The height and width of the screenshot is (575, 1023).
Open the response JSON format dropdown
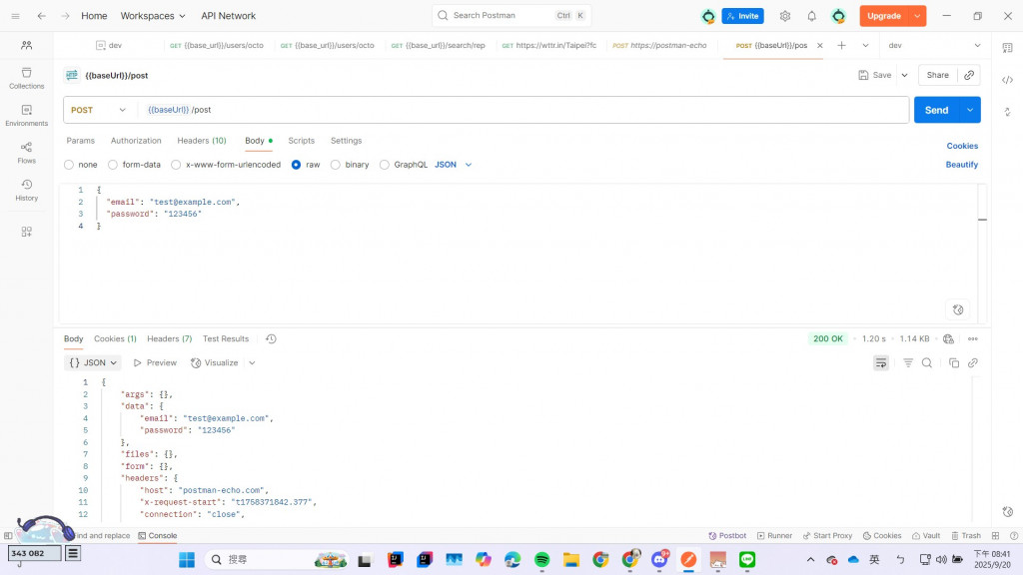coord(93,362)
